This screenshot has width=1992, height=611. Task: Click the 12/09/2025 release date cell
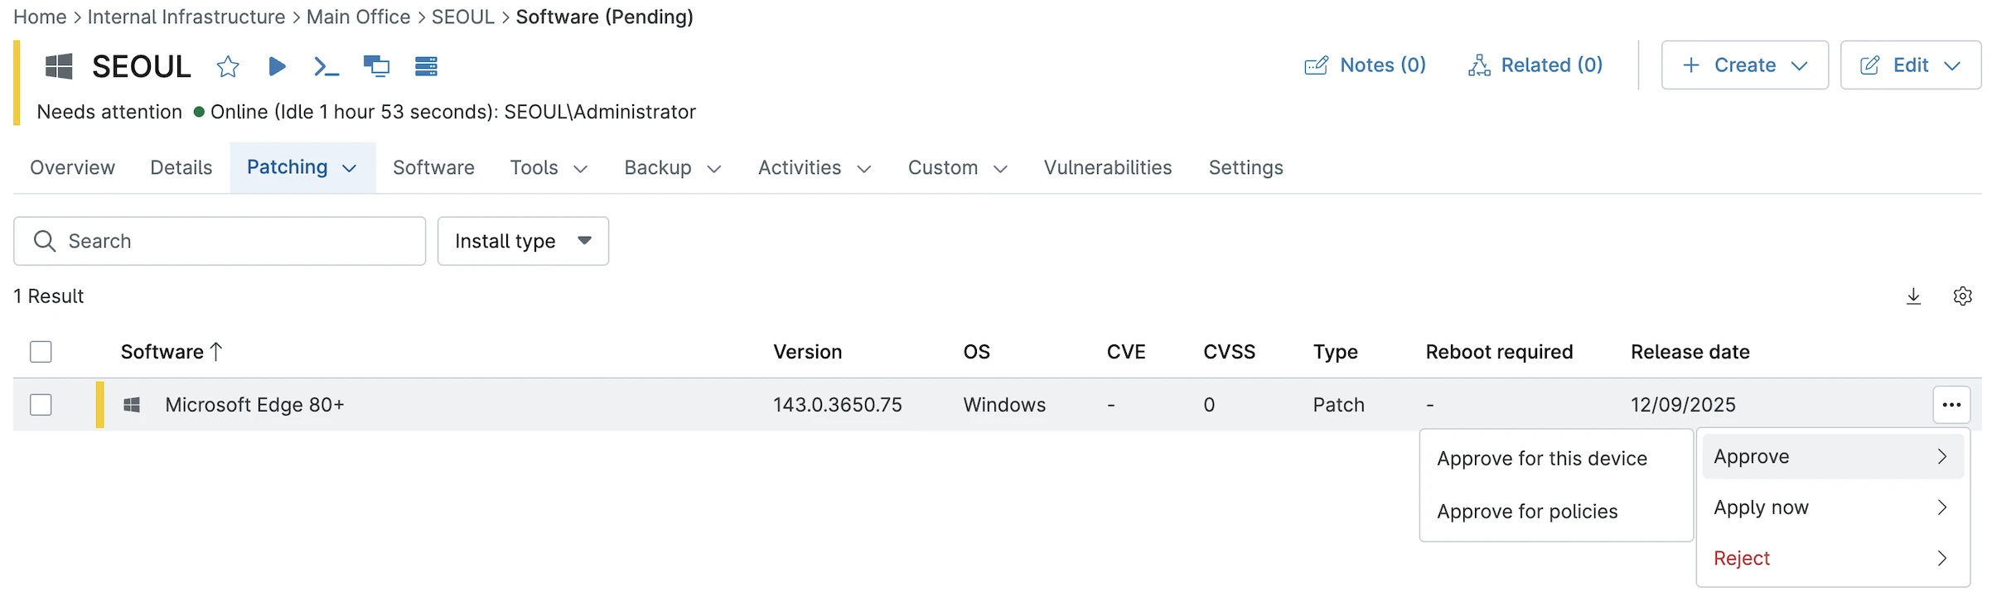[1683, 405]
